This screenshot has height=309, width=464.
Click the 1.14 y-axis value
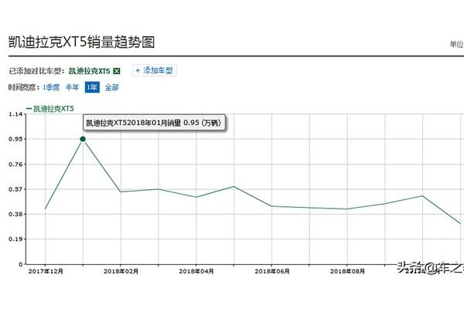coord(15,114)
